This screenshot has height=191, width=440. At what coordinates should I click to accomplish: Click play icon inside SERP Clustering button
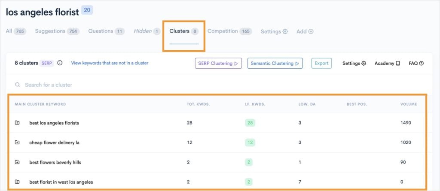pyautogui.click(x=236, y=64)
